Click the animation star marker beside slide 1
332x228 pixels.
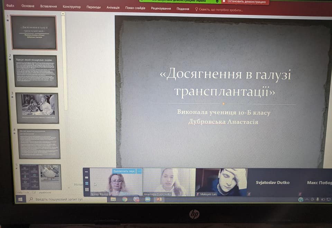click(x=8, y=20)
